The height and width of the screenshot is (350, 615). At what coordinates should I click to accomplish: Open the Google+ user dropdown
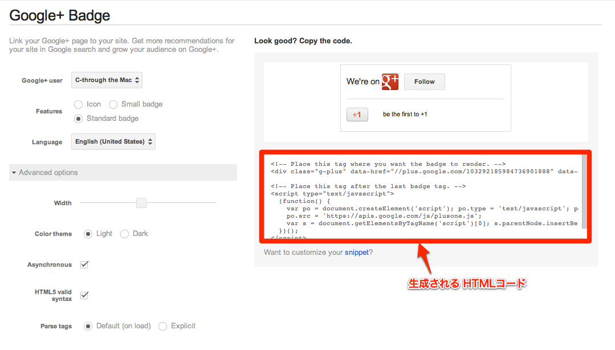[107, 80]
